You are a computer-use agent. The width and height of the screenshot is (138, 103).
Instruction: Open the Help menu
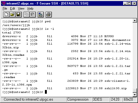(x=30, y=8)
